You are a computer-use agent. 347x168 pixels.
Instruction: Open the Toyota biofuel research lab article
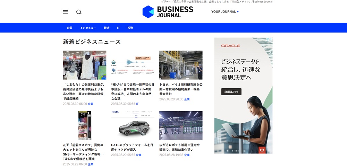181,89
